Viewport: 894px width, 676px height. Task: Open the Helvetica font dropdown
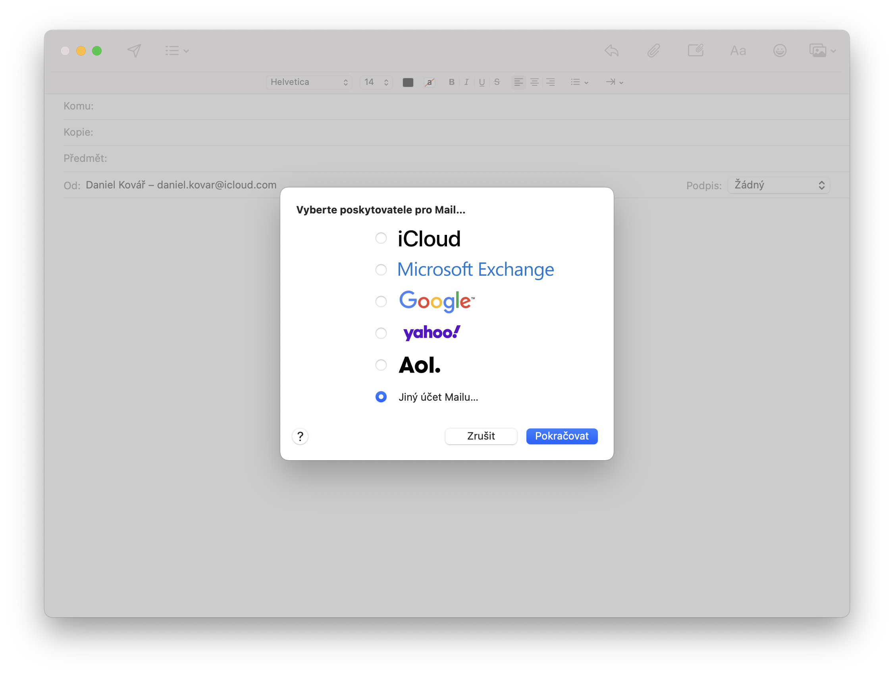pyautogui.click(x=309, y=82)
